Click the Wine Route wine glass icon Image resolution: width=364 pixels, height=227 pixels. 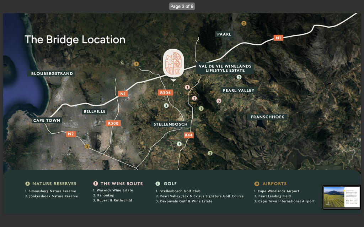96,184
